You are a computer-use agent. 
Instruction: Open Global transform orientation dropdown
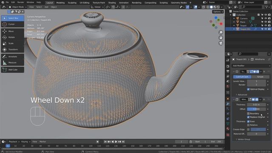97,7
